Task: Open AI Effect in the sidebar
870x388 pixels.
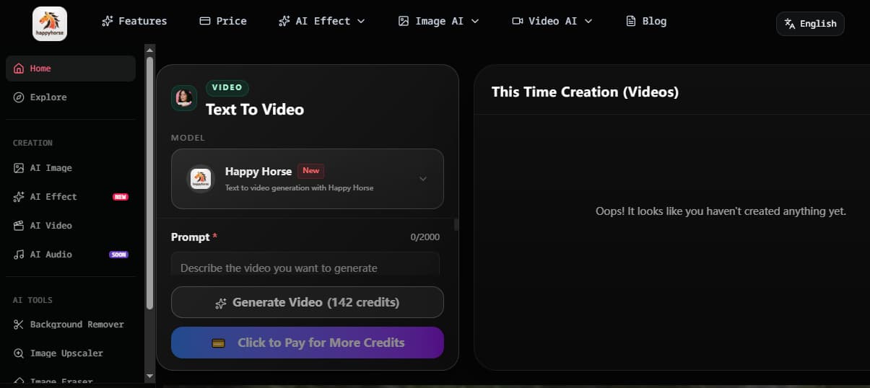Action: coord(53,197)
